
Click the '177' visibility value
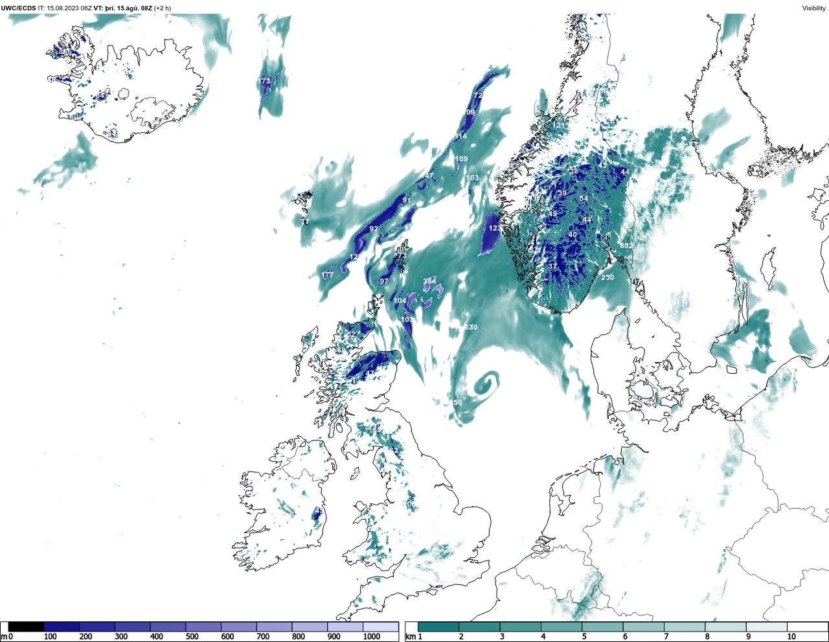coord(328,275)
